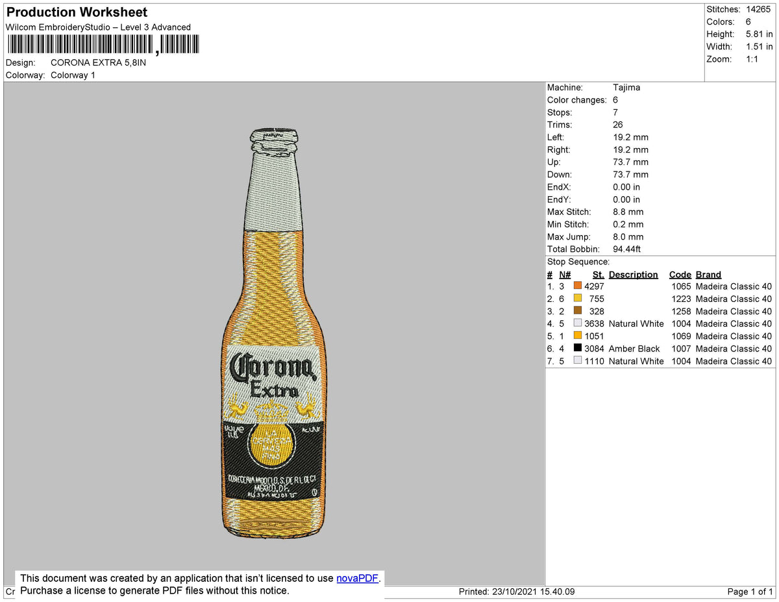Select the orange 1065 thread color swatch
Image resolution: width=779 pixels, height=602 pixels.
click(577, 286)
